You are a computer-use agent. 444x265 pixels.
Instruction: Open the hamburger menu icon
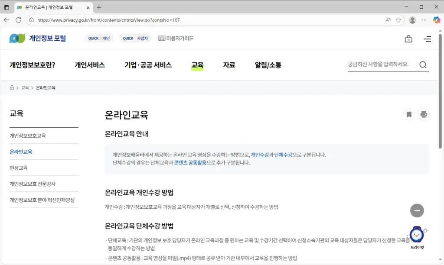[427, 39]
